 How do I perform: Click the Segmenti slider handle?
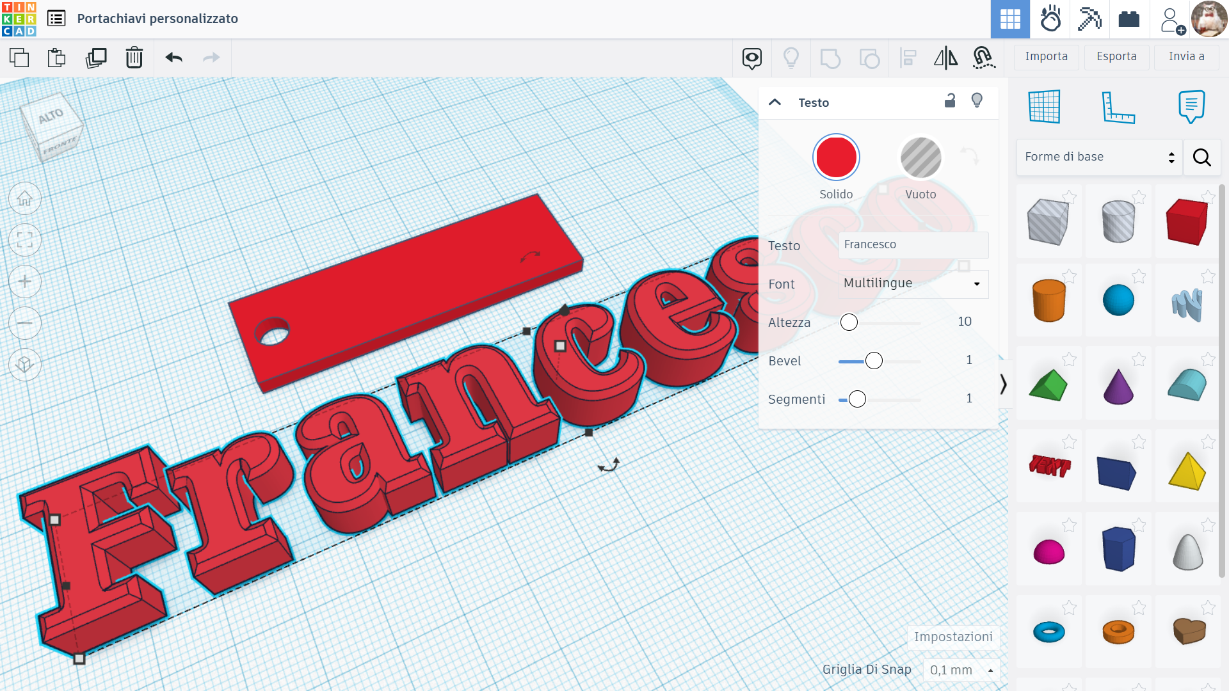(x=857, y=399)
